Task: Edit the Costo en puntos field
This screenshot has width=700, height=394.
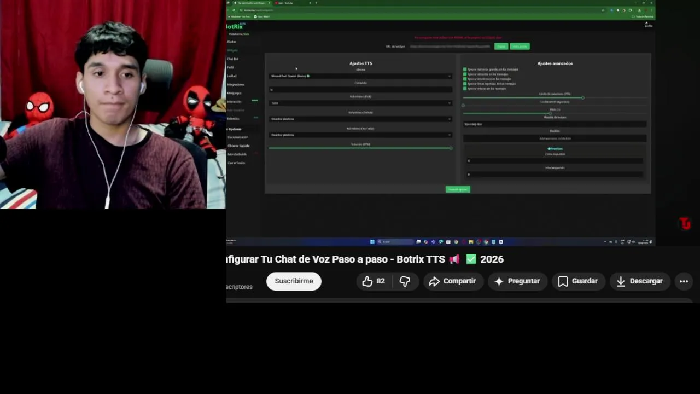Action: pyautogui.click(x=555, y=161)
